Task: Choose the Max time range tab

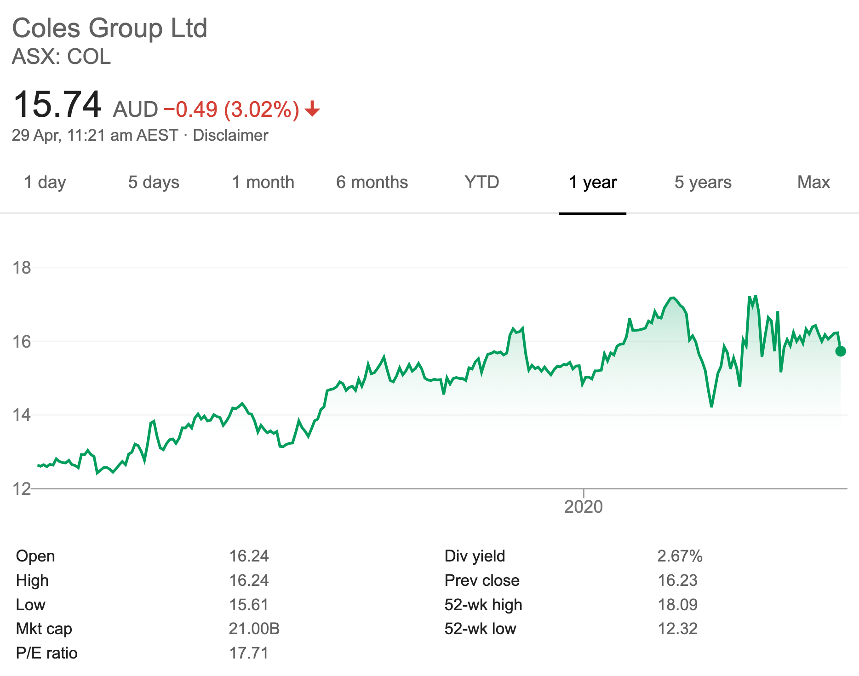Action: coord(813,182)
